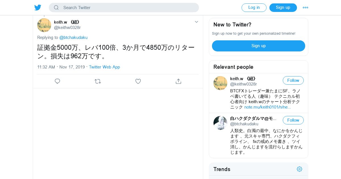
Task: Open Trends settings gear
Action: 300,169
